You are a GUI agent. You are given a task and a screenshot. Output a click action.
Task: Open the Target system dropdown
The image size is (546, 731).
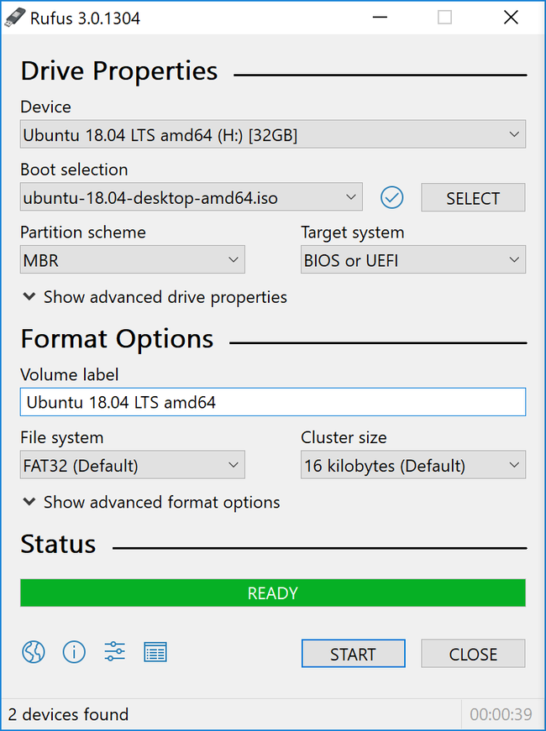[412, 260]
